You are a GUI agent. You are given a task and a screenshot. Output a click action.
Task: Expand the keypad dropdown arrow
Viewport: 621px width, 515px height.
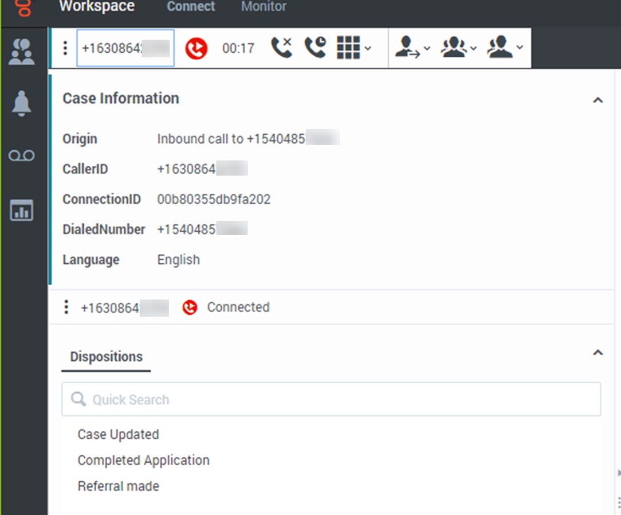368,48
